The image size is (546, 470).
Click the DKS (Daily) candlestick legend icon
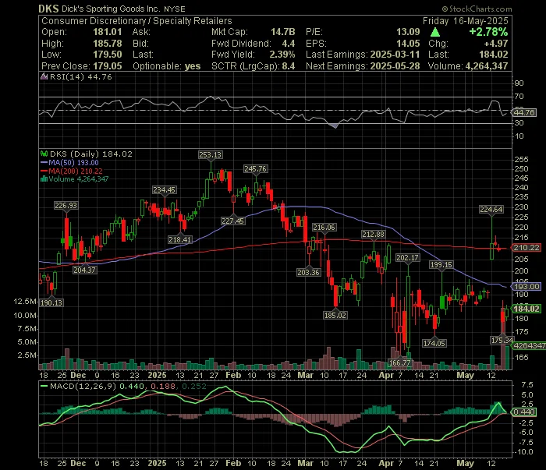click(44, 154)
